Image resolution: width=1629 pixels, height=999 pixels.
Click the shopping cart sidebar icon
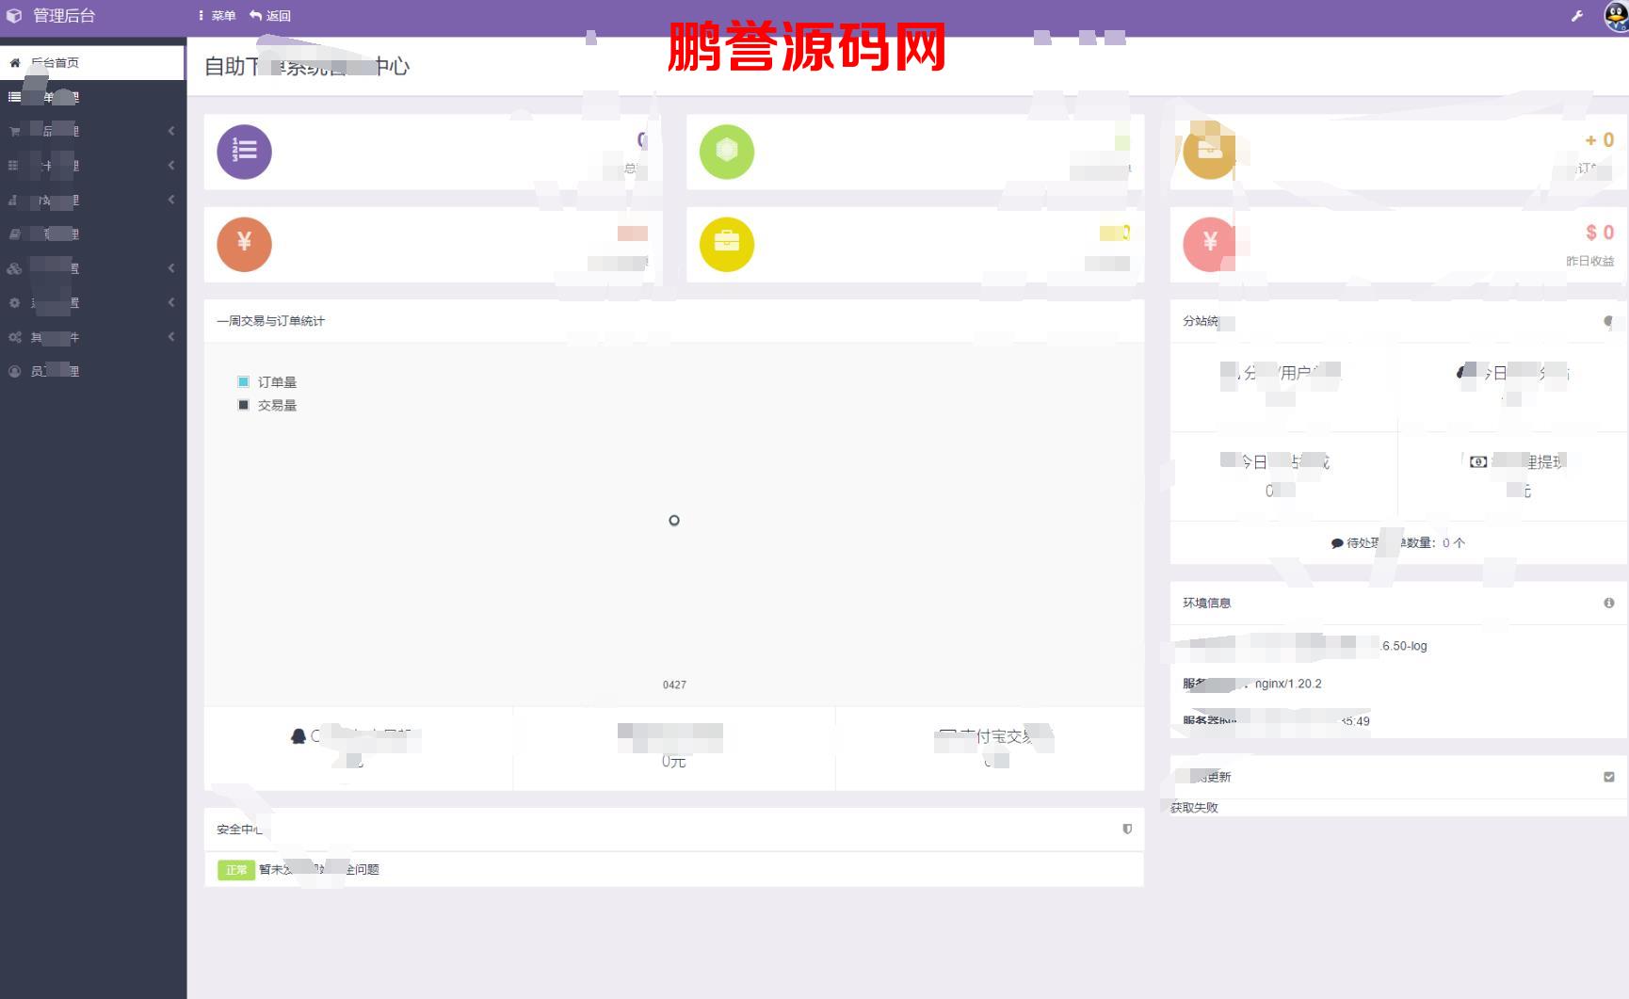click(x=14, y=132)
